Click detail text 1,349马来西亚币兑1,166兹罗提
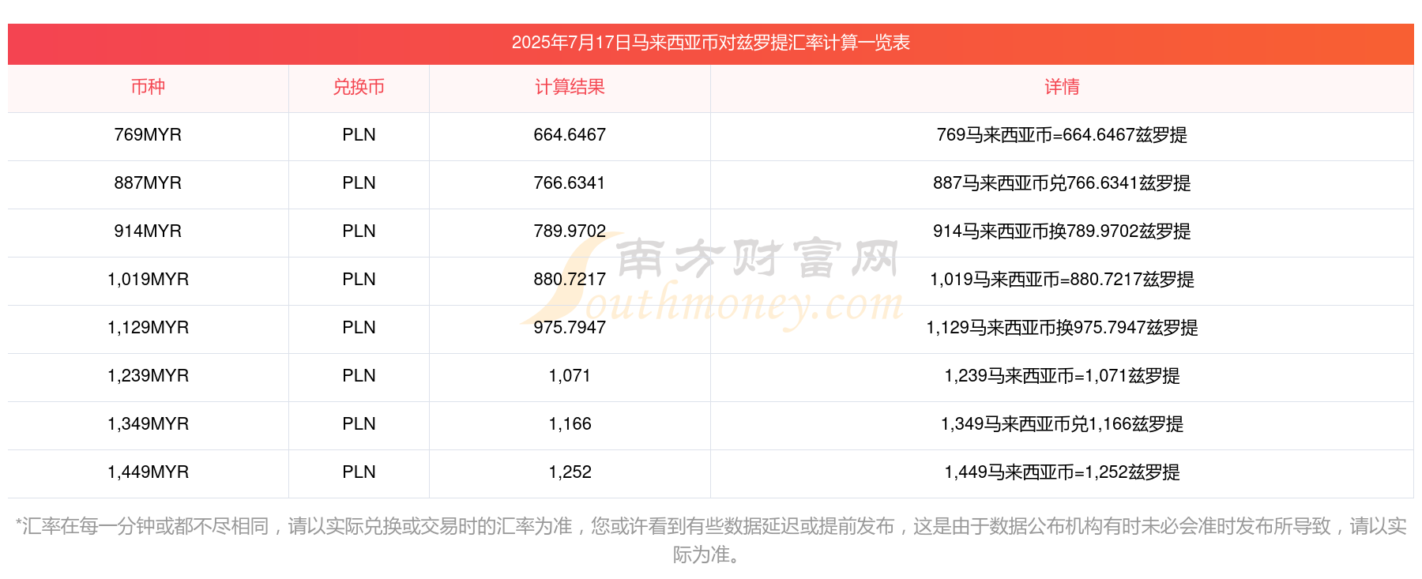 1062,424
